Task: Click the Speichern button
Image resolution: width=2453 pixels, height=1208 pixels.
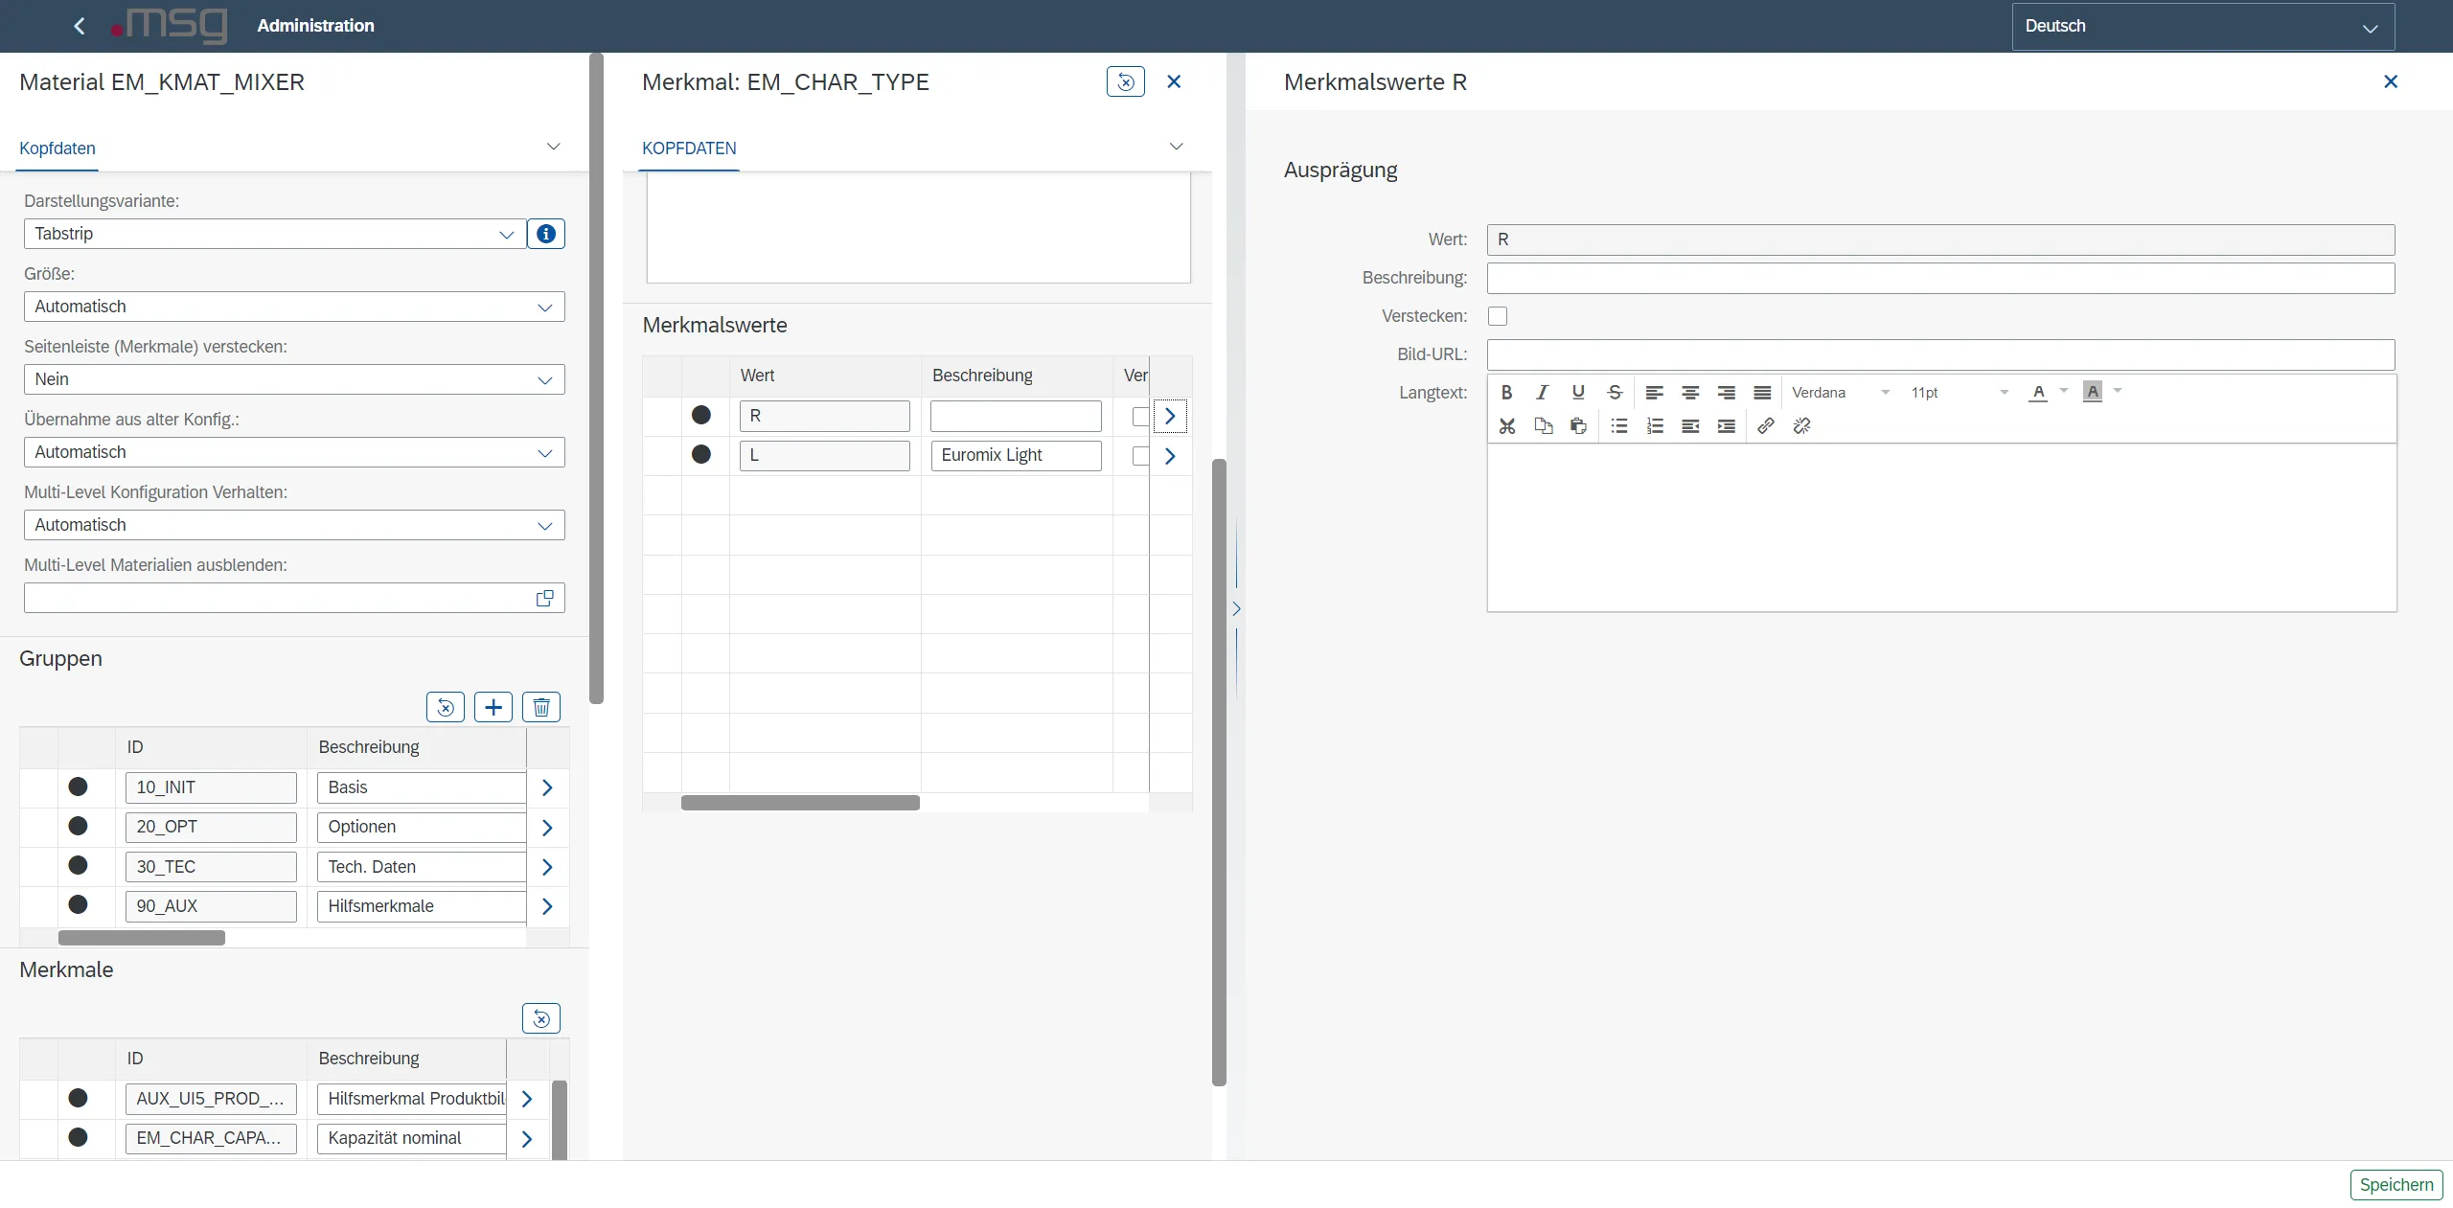Action: pos(2396,1184)
